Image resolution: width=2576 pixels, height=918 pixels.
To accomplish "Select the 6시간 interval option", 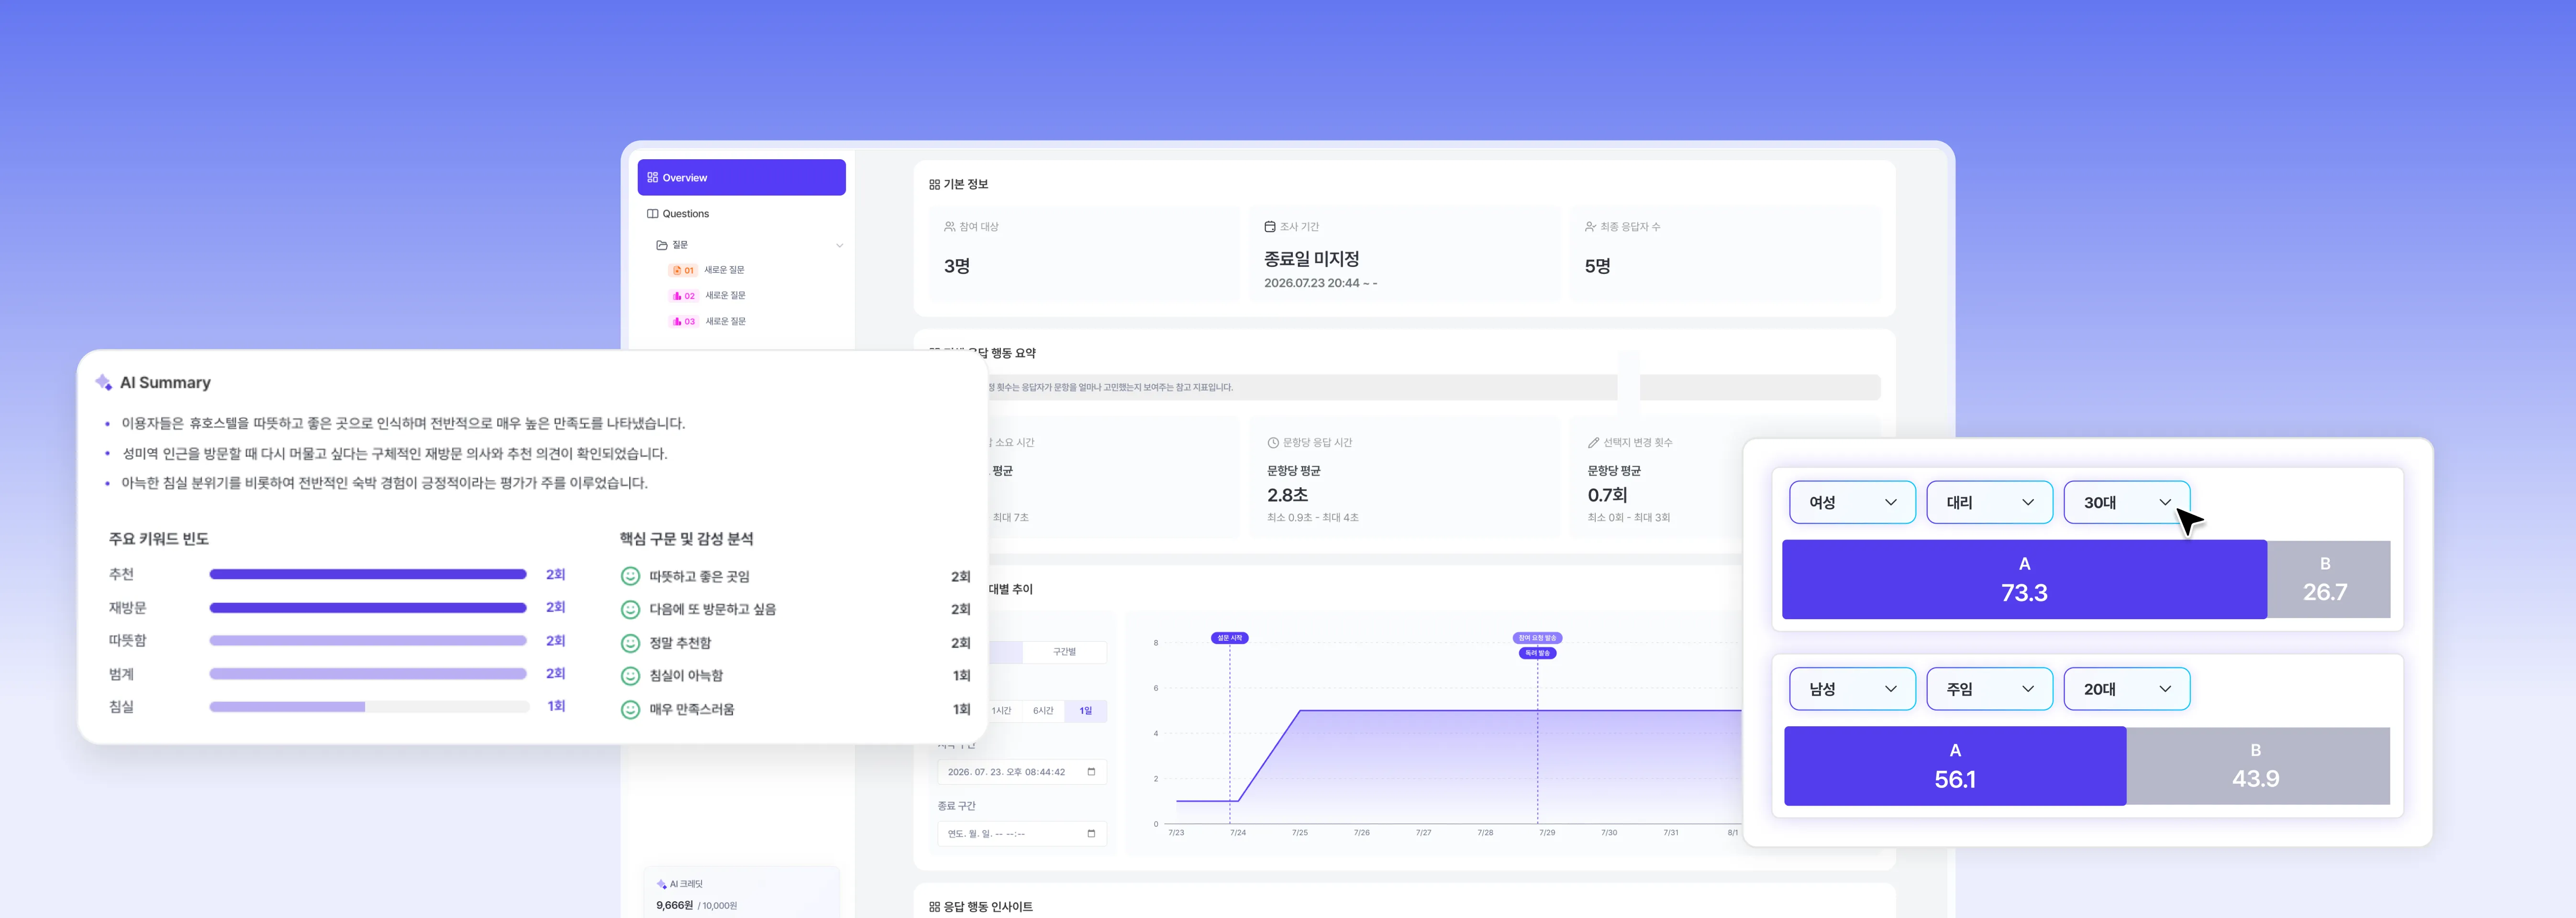I will coord(1043,711).
